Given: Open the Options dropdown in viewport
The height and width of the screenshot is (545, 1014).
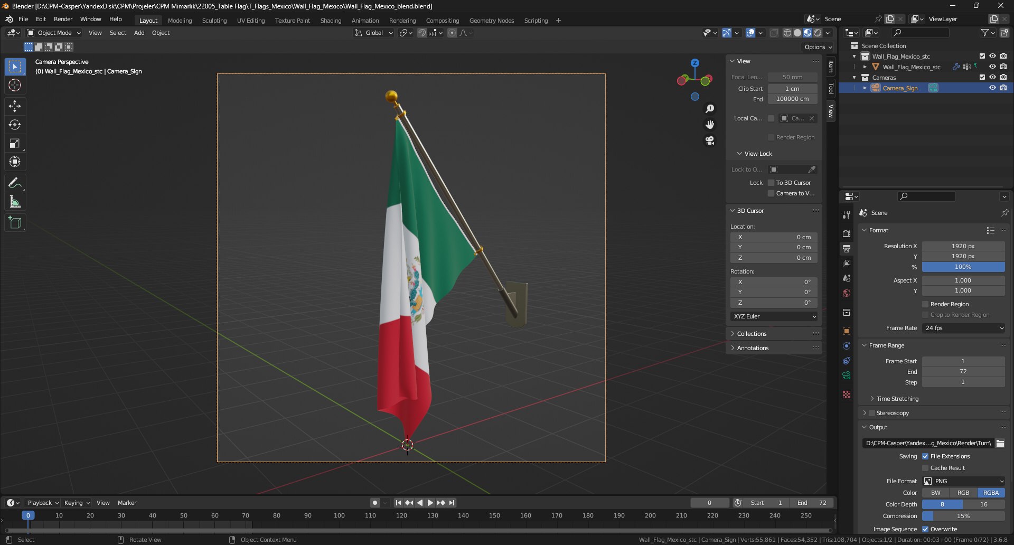Looking at the screenshot, I should point(818,47).
